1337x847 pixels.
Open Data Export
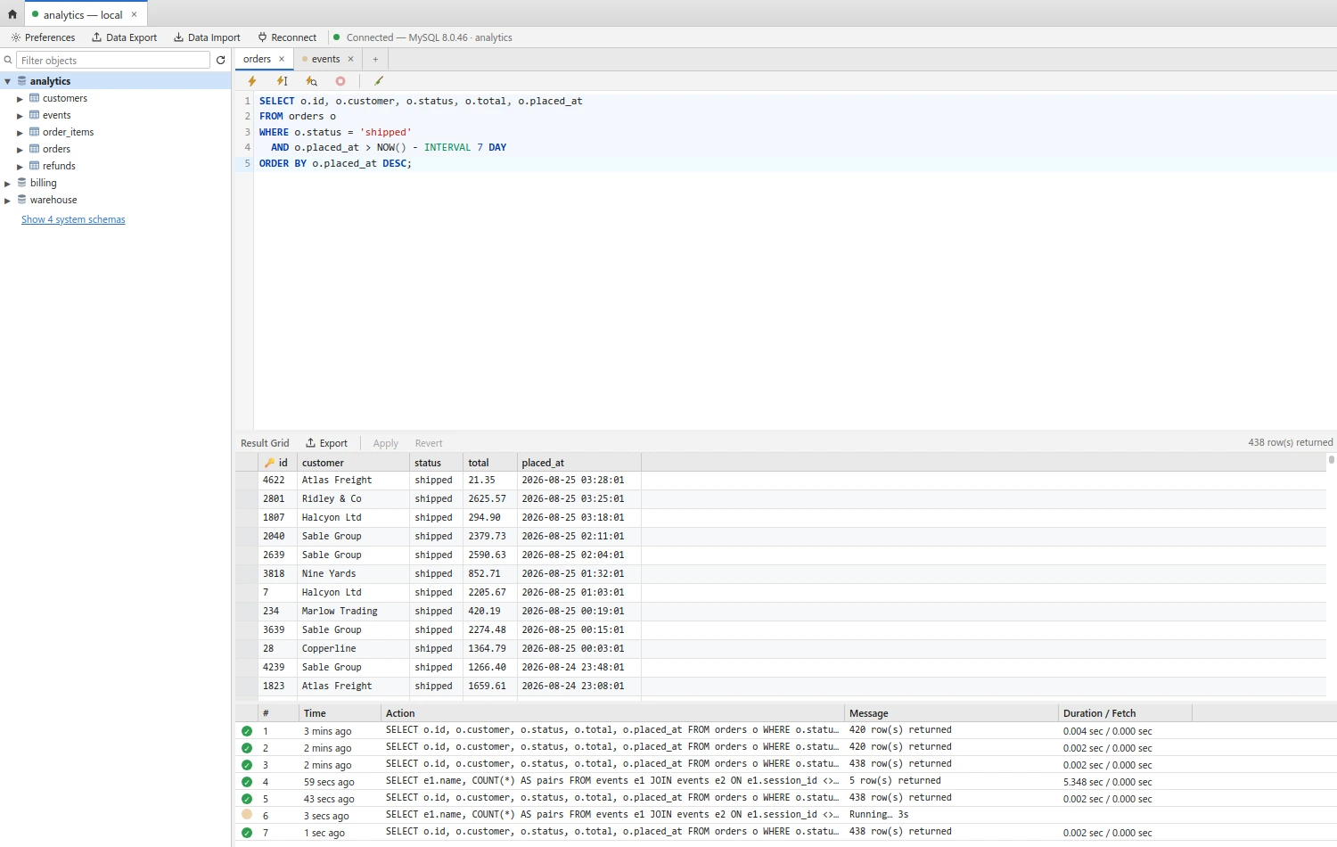[124, 37]
